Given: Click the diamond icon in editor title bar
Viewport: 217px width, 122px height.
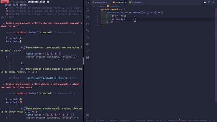Looking at the screenshot, I should [205, 2].
